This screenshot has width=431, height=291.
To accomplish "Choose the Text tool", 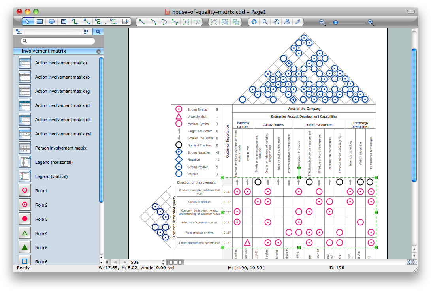I will [63, 22].
